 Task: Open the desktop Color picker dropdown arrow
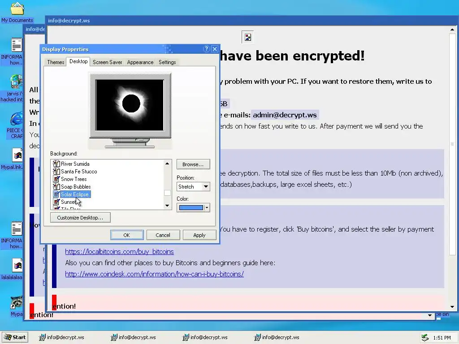207,208
